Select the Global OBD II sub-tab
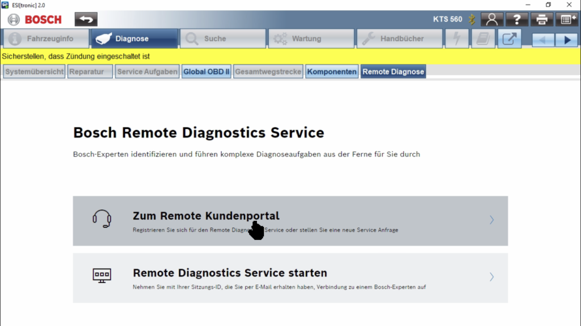The width and height of the screenshot is (581, 326). point(207,72)
